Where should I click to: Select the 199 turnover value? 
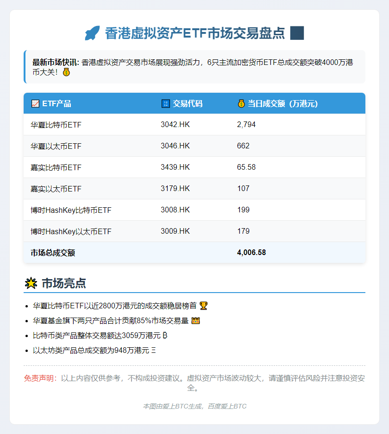pyautogui.click(x=243, y=210)
